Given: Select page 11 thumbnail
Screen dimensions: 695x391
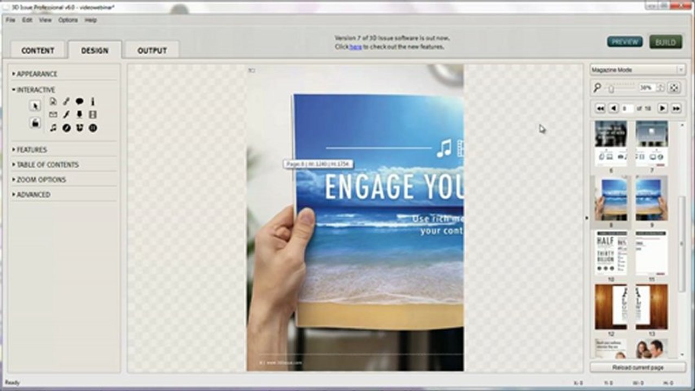Looking at the screenshot, I should coord(652,253).
